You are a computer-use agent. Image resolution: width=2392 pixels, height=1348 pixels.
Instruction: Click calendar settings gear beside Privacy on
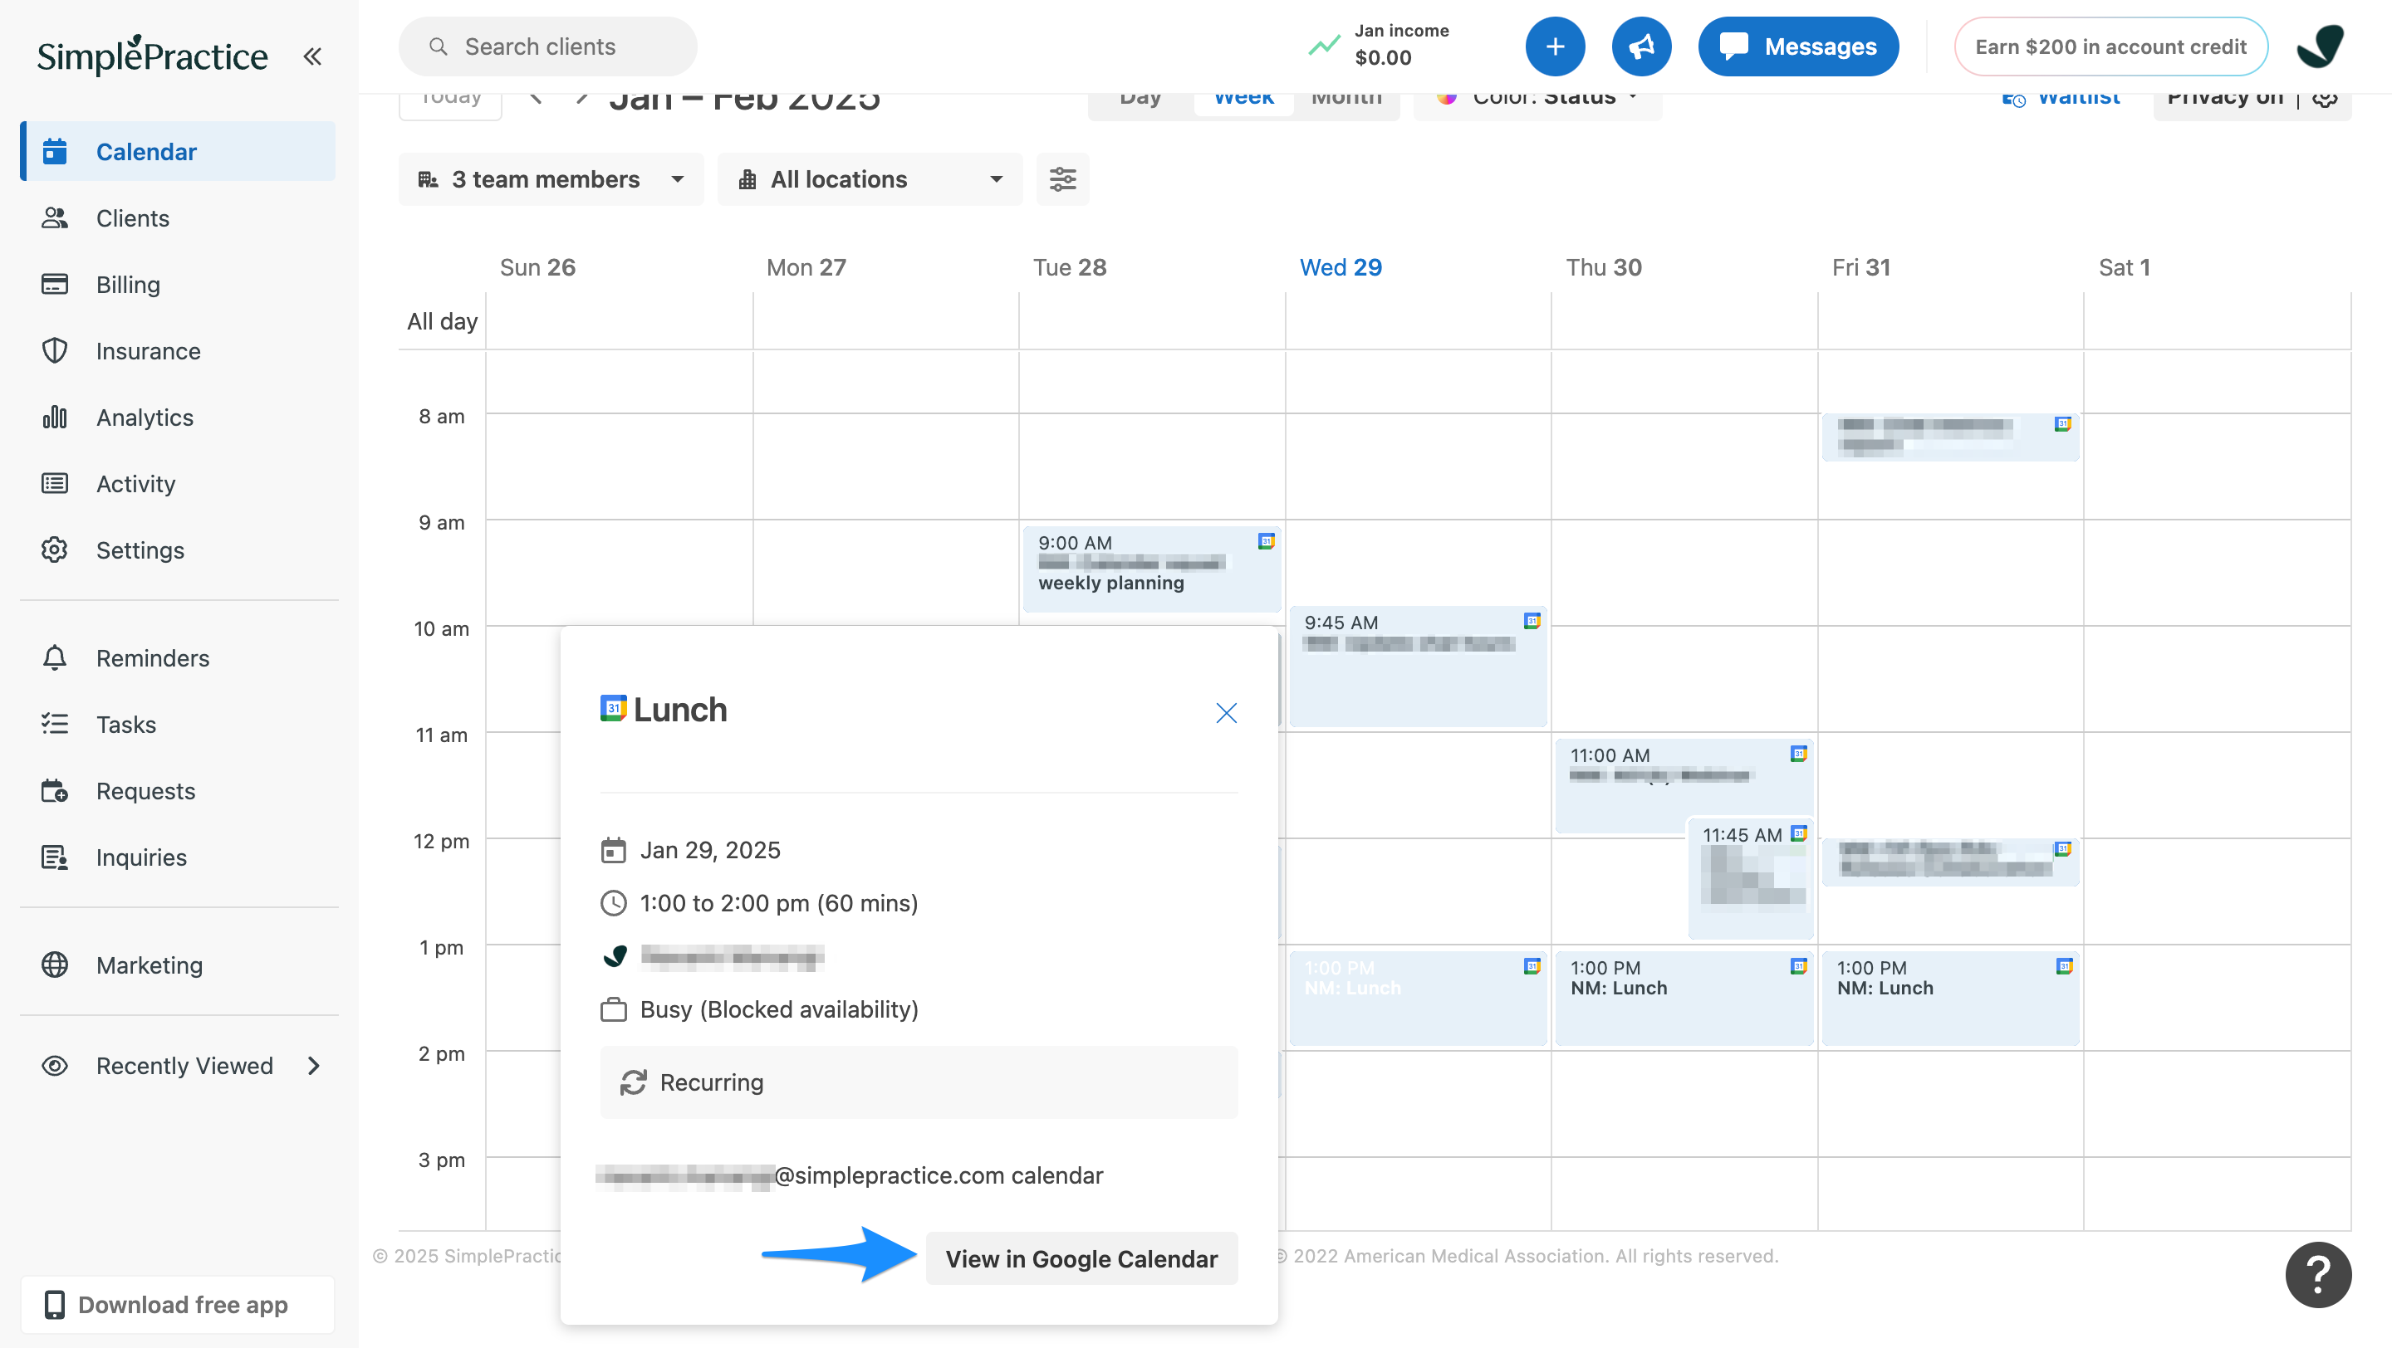2326,98
